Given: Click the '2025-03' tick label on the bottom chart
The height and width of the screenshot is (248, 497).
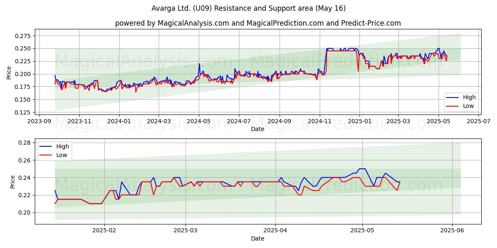Looking at the screenshot, I should [x=186, y=231].
